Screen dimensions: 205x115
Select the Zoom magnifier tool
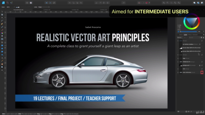pos(2,67)
